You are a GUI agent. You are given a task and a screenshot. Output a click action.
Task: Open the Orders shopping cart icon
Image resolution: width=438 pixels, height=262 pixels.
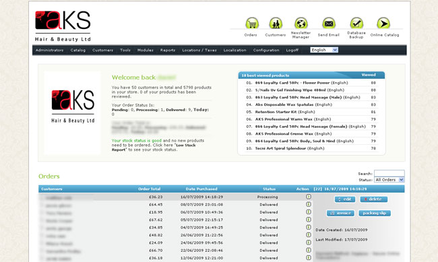point(252,23)
